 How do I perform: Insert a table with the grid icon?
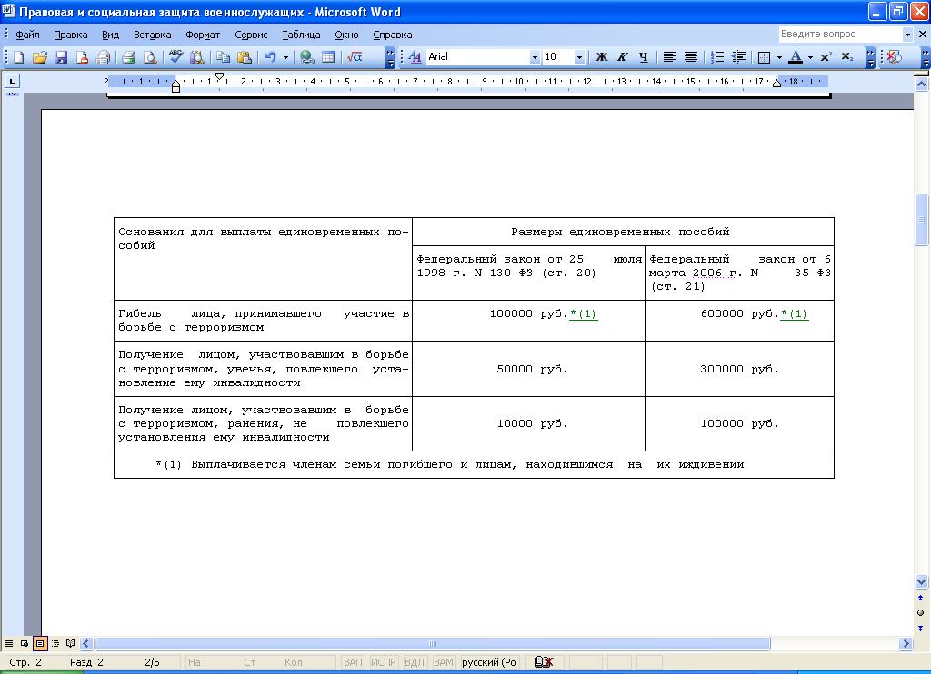coord(327,57)
